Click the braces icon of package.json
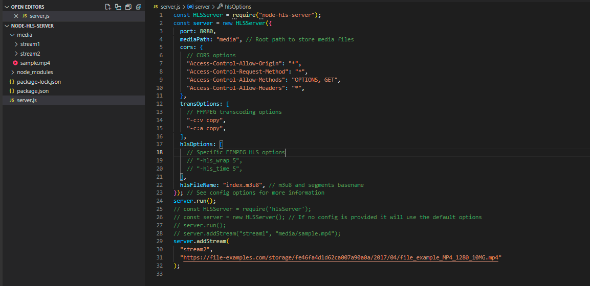 [12, 91]
